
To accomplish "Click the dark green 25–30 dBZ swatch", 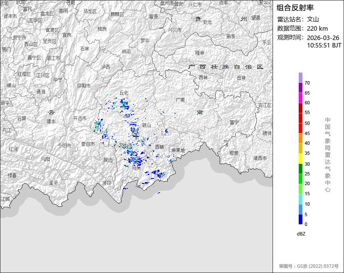I will 300,169.
